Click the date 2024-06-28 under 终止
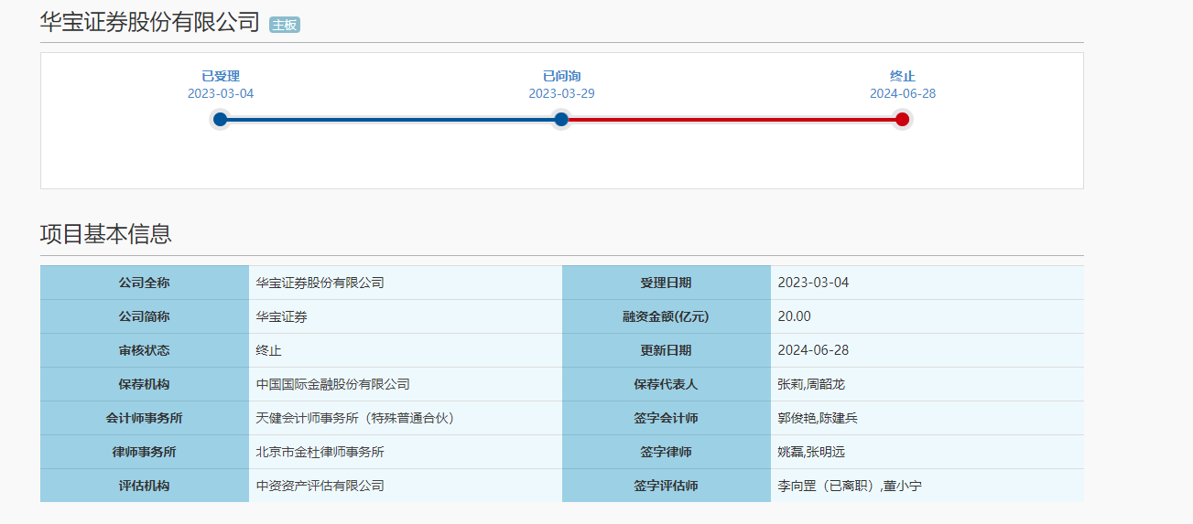Screen dimensions: 1193x524 [903, 93]
